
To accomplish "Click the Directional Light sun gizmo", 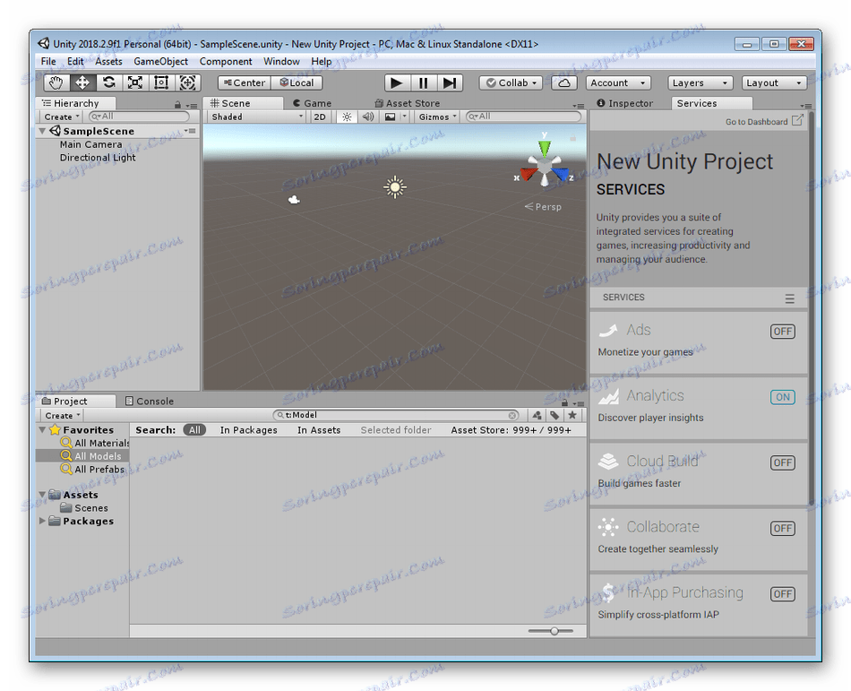I will pos(395,187).
